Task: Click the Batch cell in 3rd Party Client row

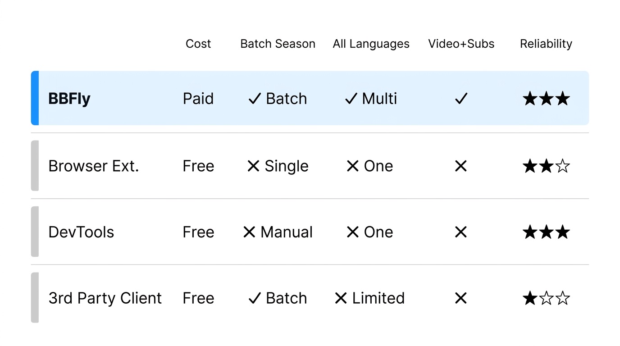Action: pyautogui.click(x=278, y=298)
